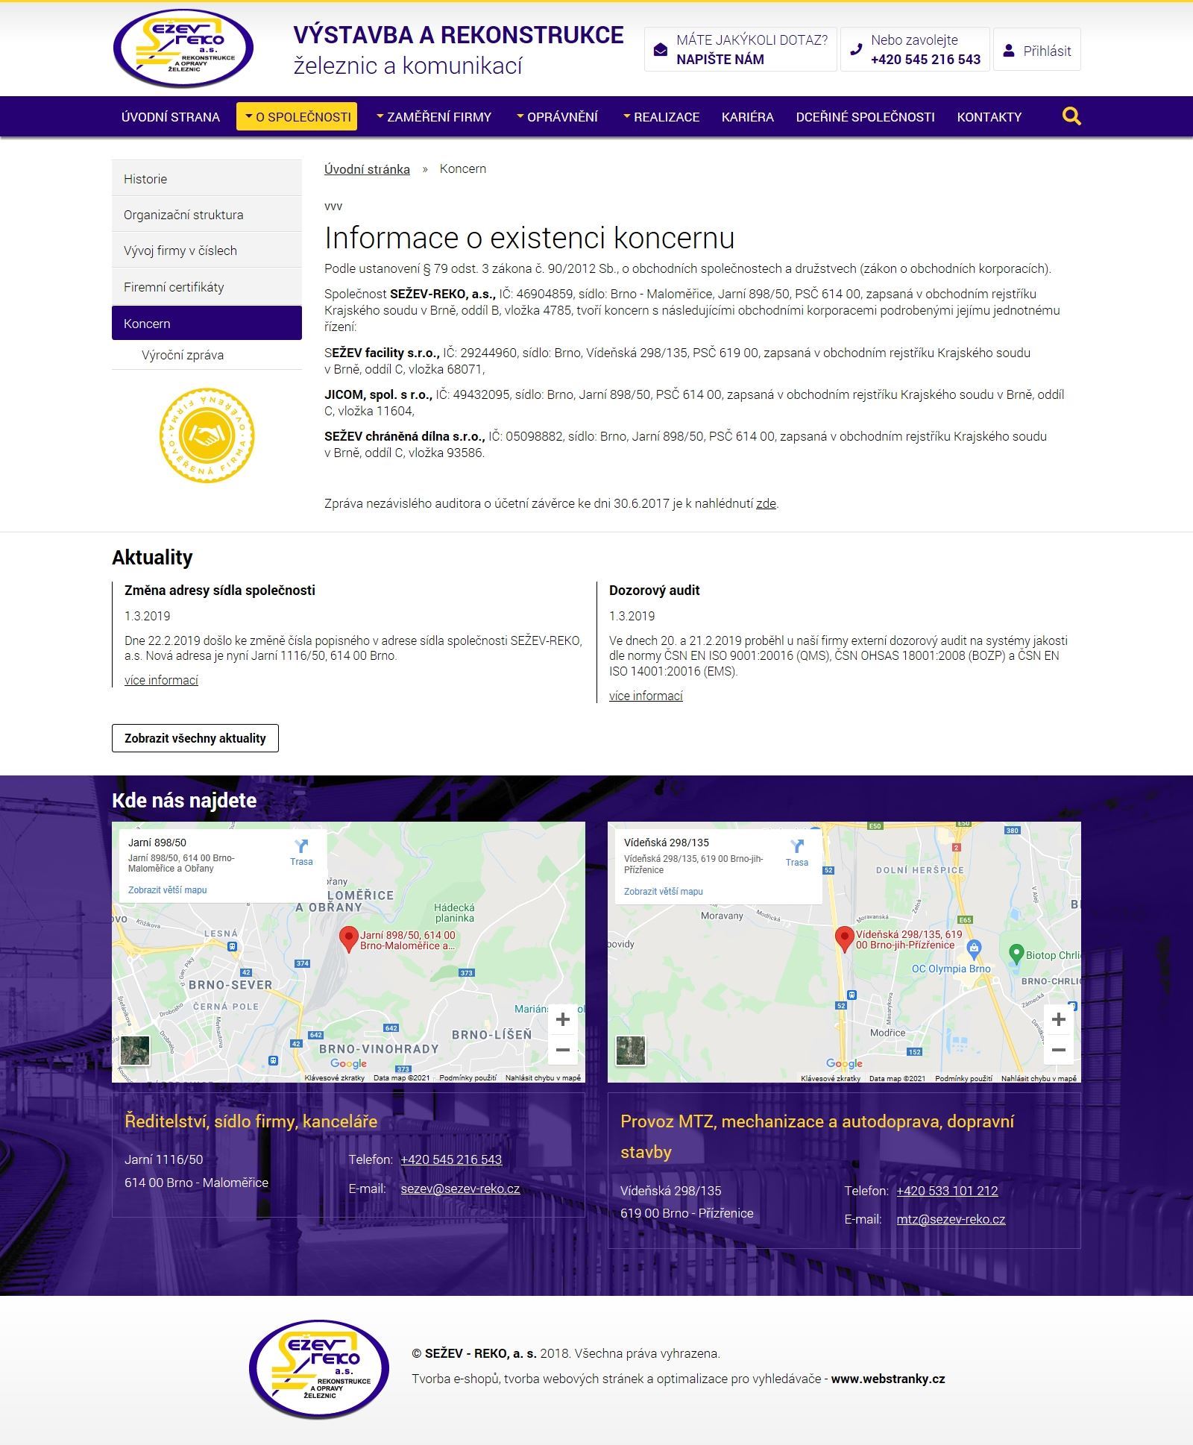The image size is (1193, 1445).
Task: Click the +420 533 101 212 phone link
Action: click(947, 1191)
